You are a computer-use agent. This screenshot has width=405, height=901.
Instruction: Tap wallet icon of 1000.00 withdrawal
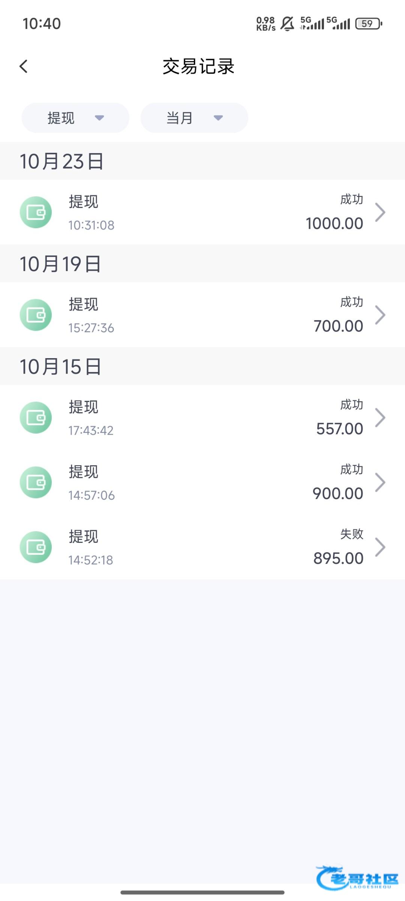tap(36, 212)
